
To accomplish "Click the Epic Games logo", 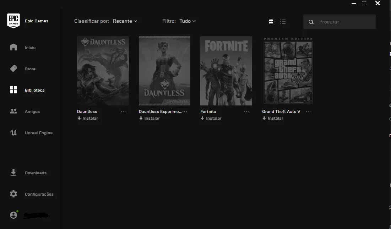I will coord(13,21).
